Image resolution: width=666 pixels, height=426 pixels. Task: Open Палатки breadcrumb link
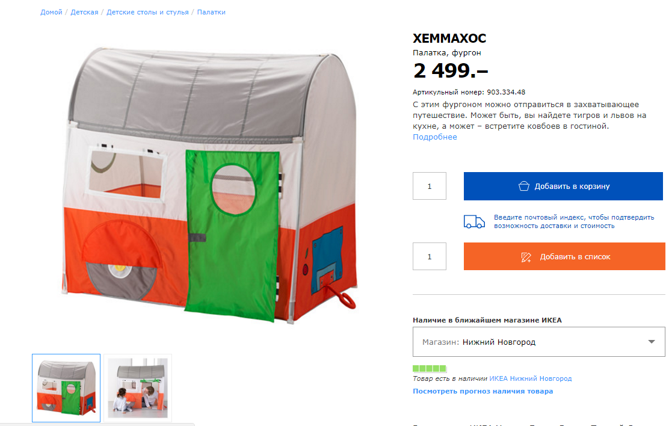211,12
